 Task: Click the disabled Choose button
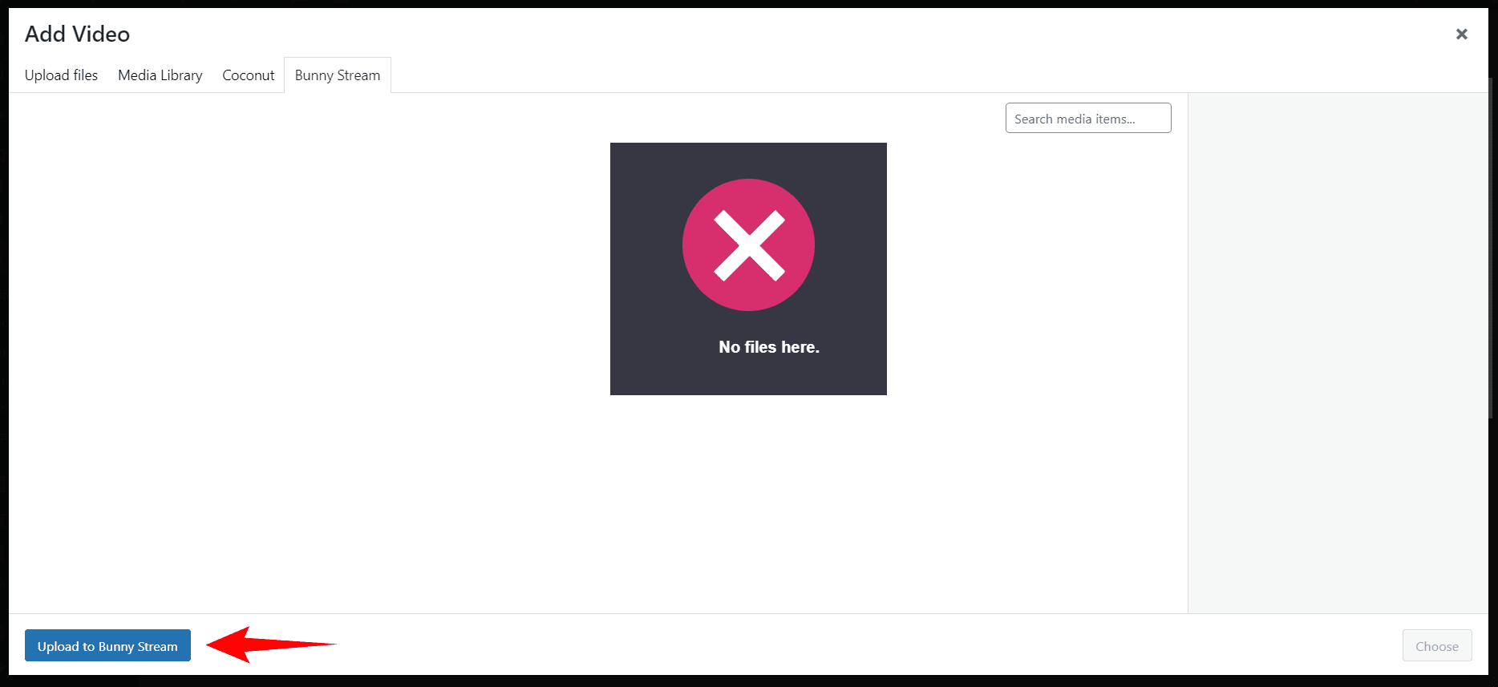[1436, 645]
